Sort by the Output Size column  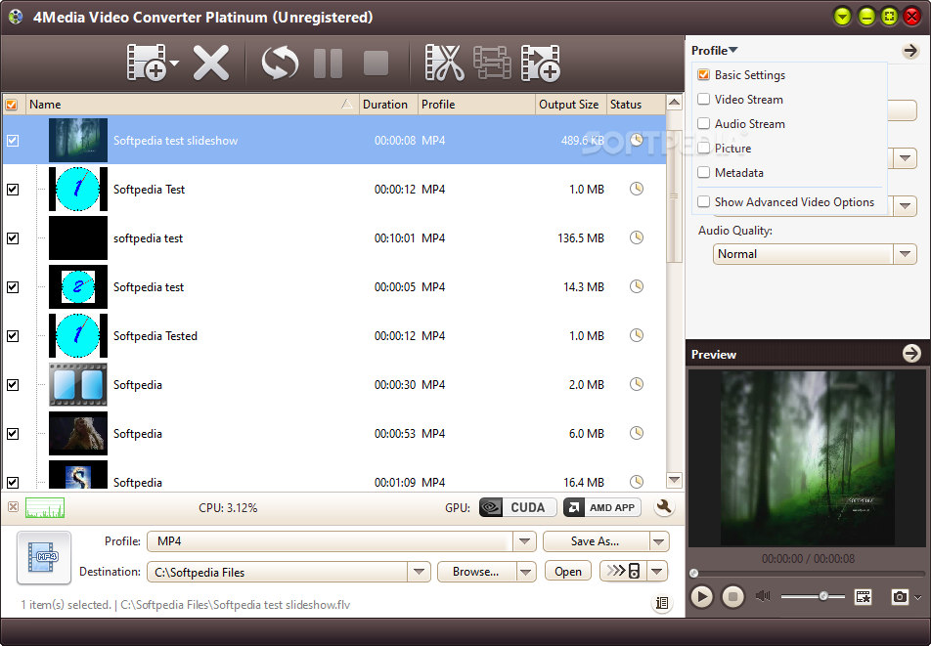pos(570,105)
